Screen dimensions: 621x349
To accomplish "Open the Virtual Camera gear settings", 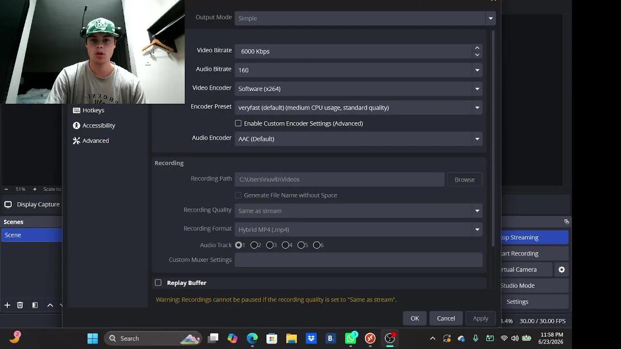I will pos(561,270).
